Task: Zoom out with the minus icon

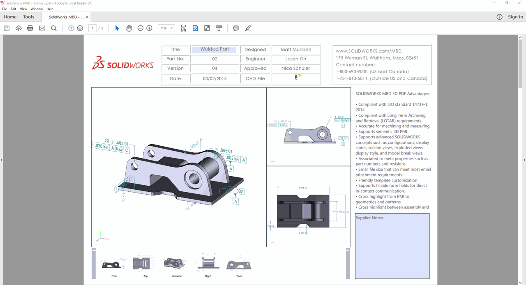Action: point(141,28)
